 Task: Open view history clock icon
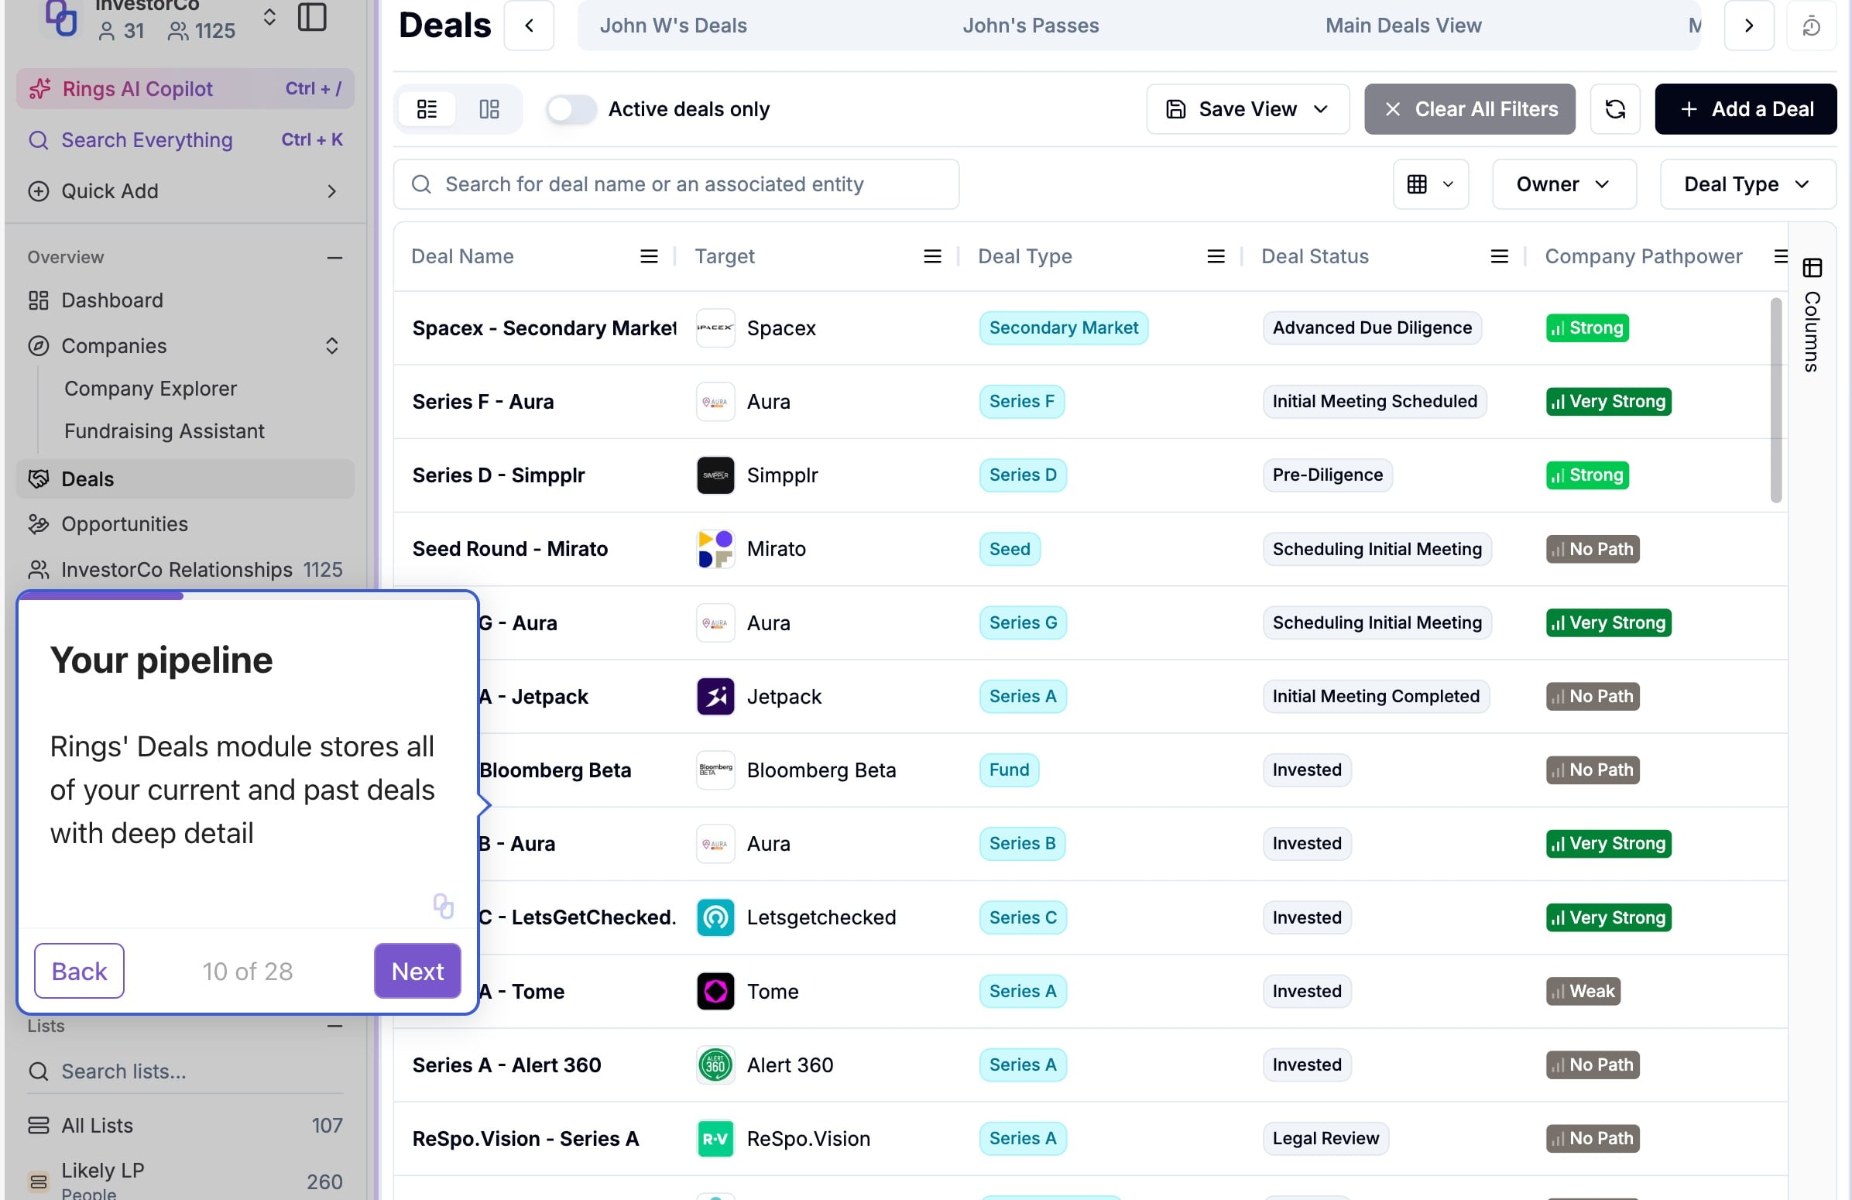pos(1811,26)
